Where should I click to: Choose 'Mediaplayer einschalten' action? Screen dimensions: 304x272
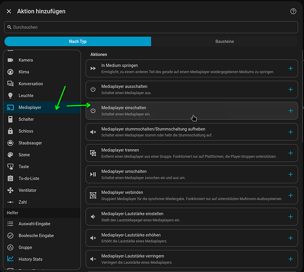coord(192,111)
